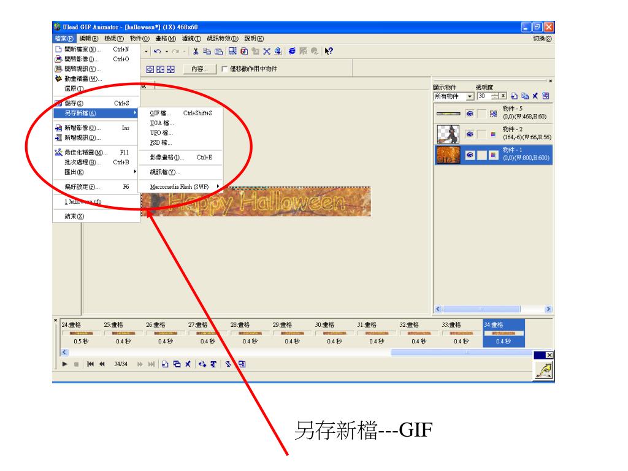628x471 pixels.
Task: Choose GIF 檔... from save-as submenu
Action: (x=180, y=113)
